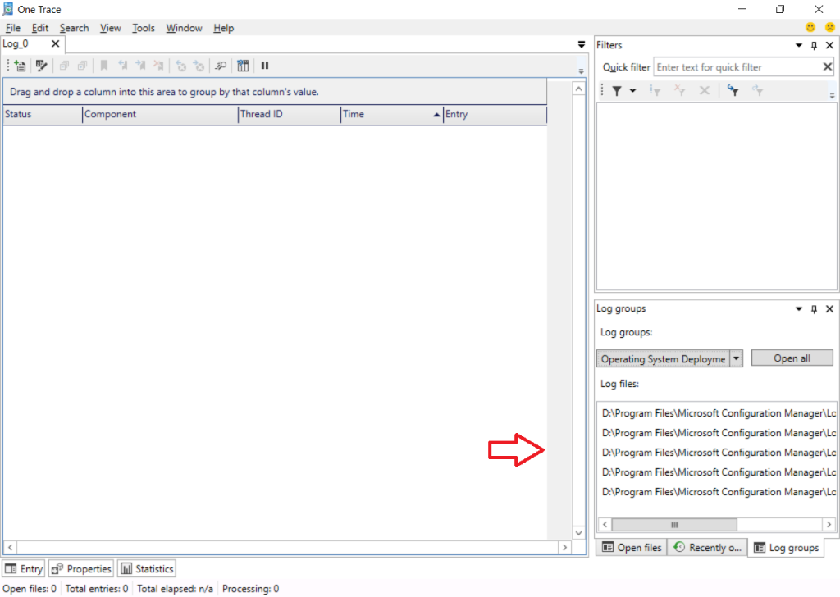Toggle auto-hide pin on the Log groups panel

(x=813, y=309)
